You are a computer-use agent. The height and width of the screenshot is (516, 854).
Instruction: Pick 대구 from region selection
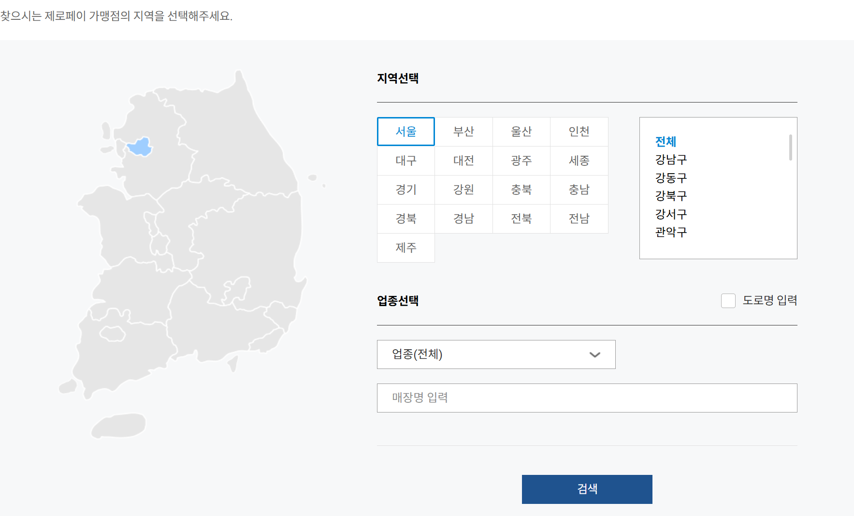406,161
